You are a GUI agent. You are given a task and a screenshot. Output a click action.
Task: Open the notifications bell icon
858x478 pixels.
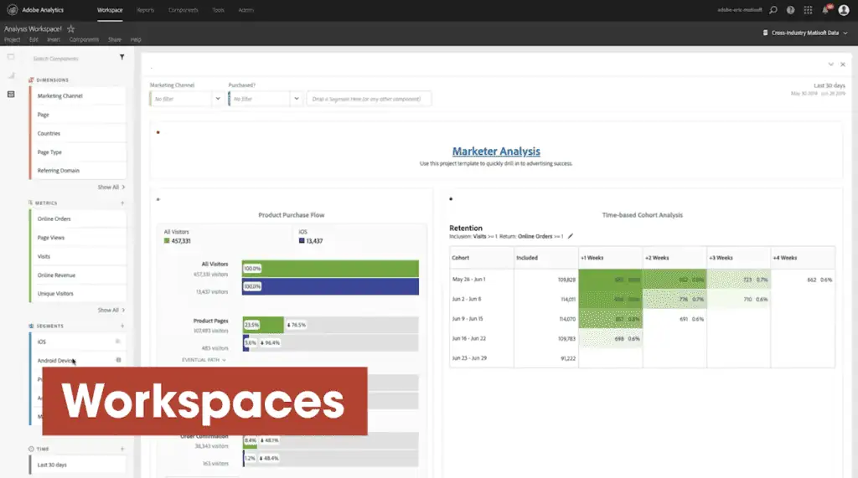point(825,10)
